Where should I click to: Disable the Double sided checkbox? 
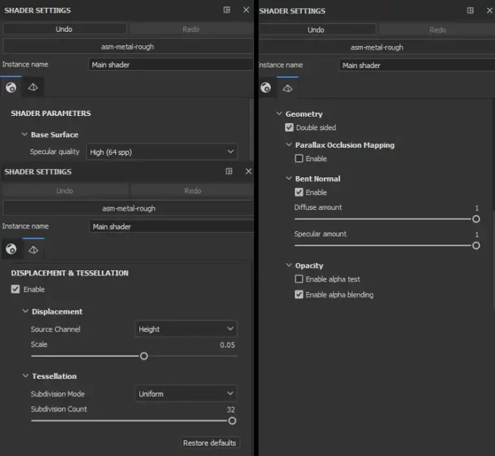tap(289, 128)
